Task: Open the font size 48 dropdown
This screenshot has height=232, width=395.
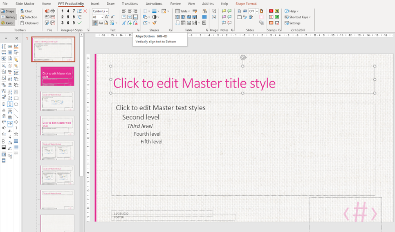Action: (x=102, y=17)
